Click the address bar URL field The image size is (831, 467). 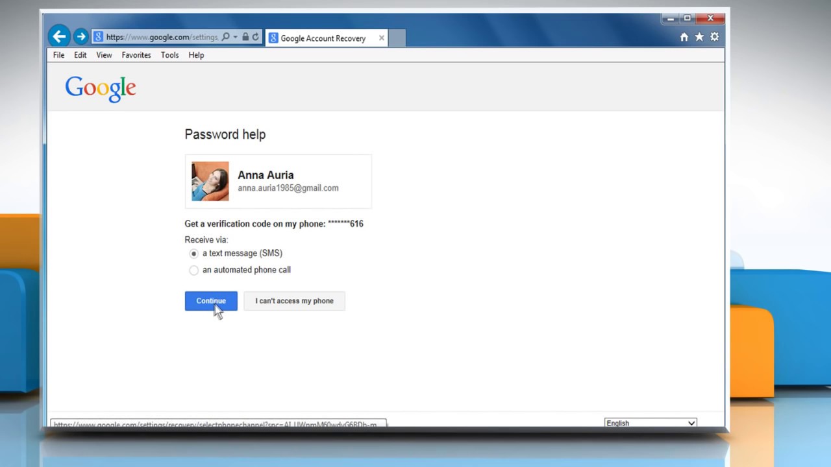point(162,38)
